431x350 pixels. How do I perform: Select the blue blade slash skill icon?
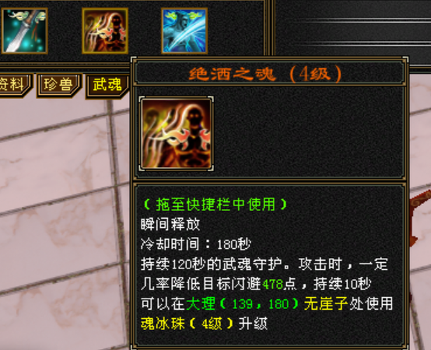click(x=184, y=31)
